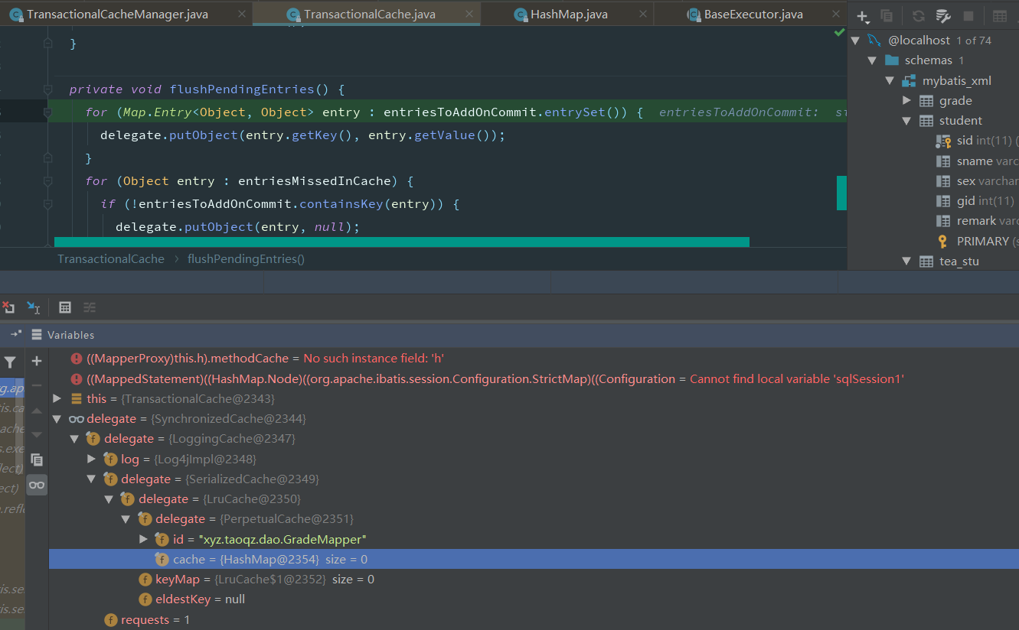
Task: Expand the log Log4jImpl field
Action: coord(91,459)
